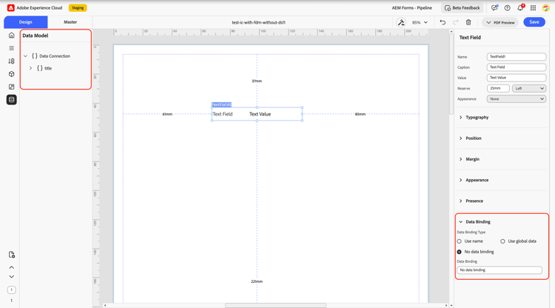Expand the Typography section
The width and height of the screenshot is (555, 308).
477,117
